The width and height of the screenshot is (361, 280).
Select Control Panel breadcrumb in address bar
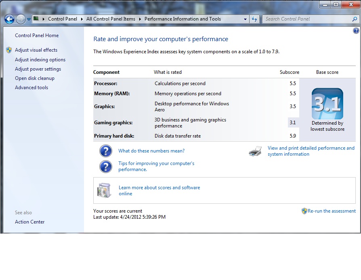pos(63,19)
